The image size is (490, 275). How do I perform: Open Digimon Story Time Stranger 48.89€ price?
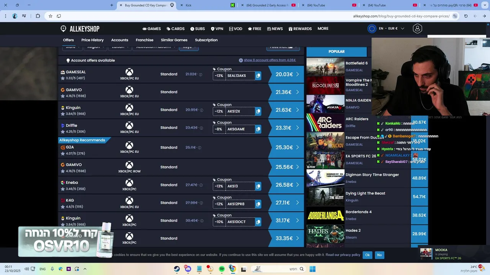coord(419,178)
